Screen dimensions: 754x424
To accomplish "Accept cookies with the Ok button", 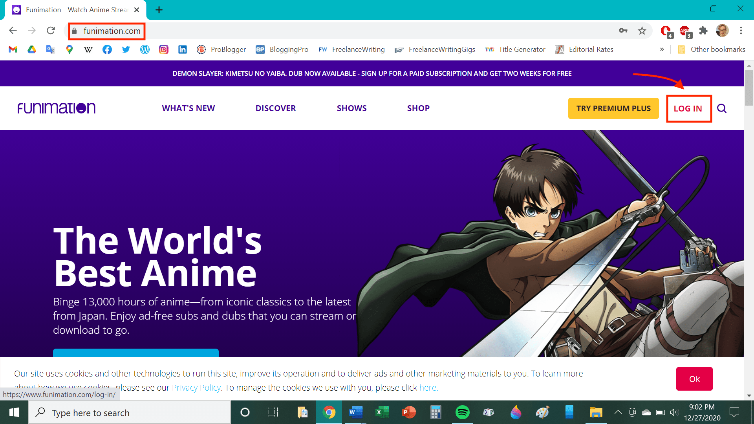I will click(x=694, y=379).
